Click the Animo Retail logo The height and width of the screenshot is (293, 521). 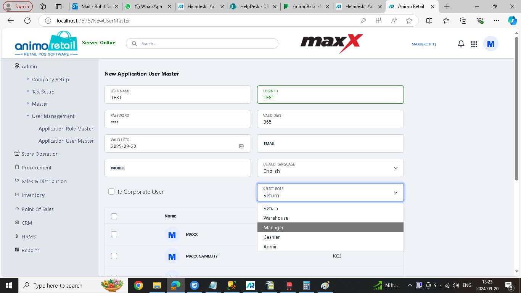tap(46, 43)
